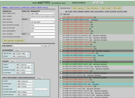Click Add Venue on the "grass" row

[x=96, y=64]
